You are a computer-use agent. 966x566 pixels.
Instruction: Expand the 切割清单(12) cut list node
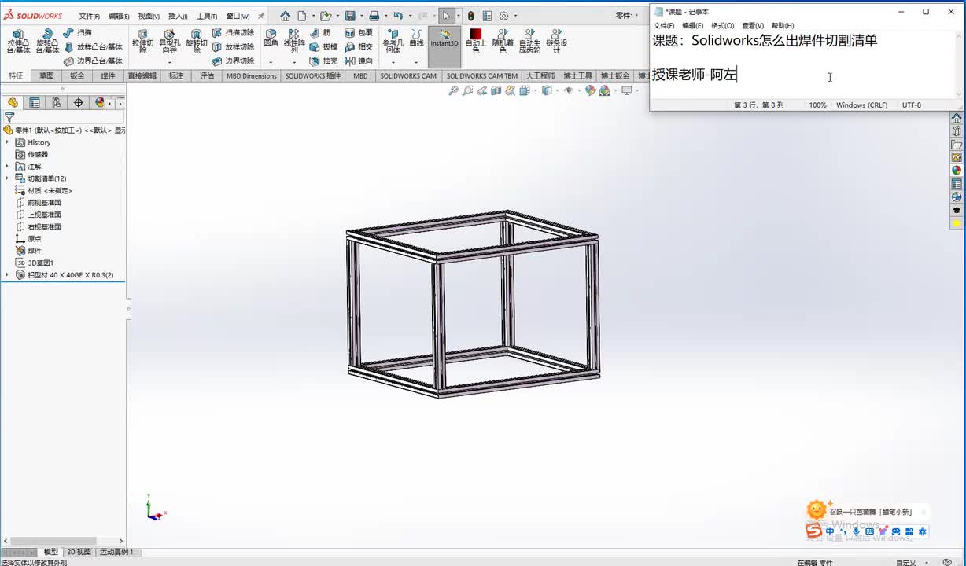coord(8,178)
